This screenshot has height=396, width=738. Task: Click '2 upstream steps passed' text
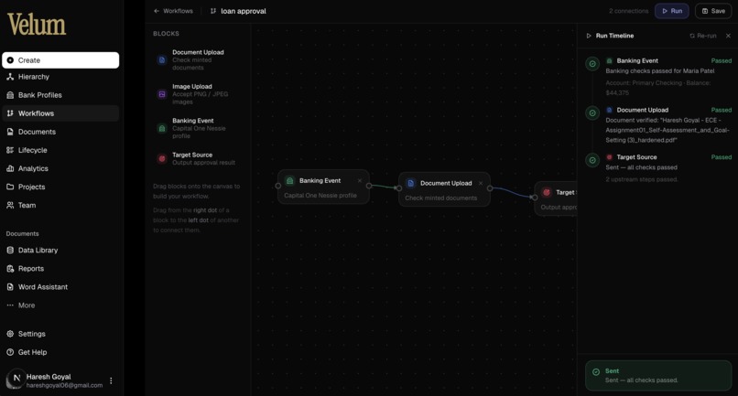tap(642, 179)
